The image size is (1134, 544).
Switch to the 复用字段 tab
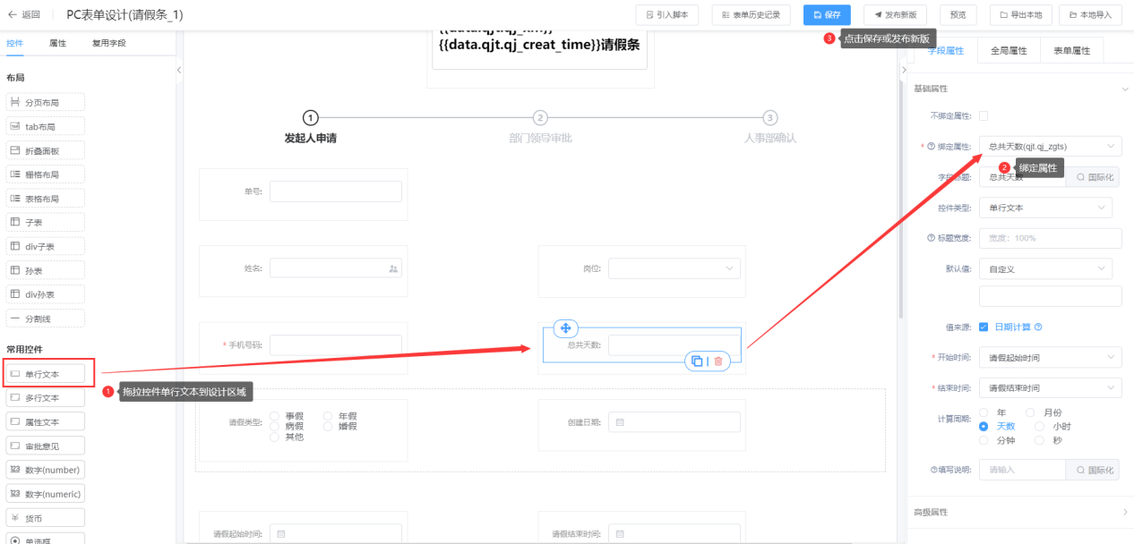[109, 43]
